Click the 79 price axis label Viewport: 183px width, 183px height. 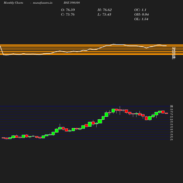[x=172, y=112]
